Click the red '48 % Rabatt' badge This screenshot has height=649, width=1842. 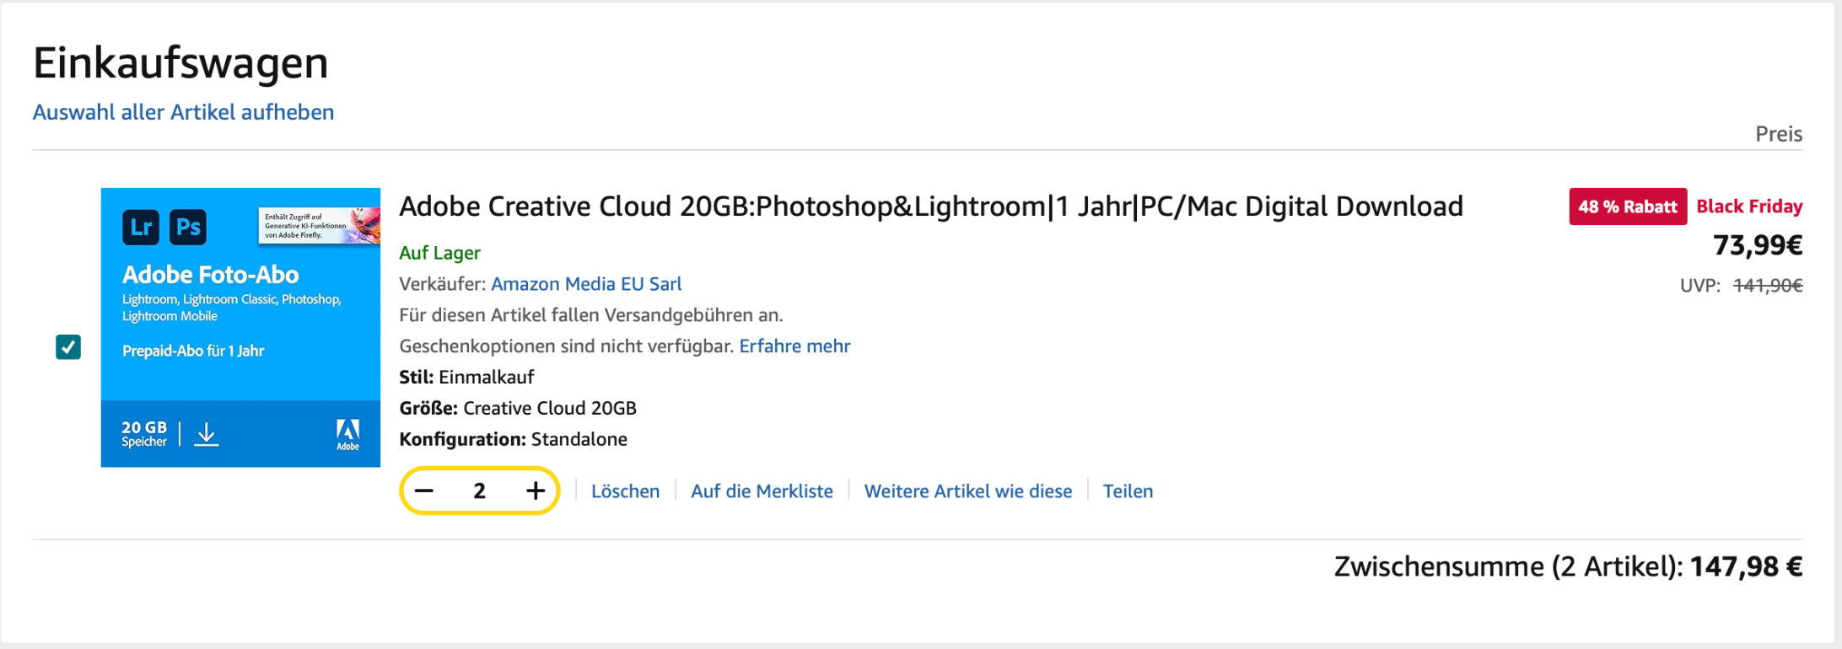point(1627,206)
